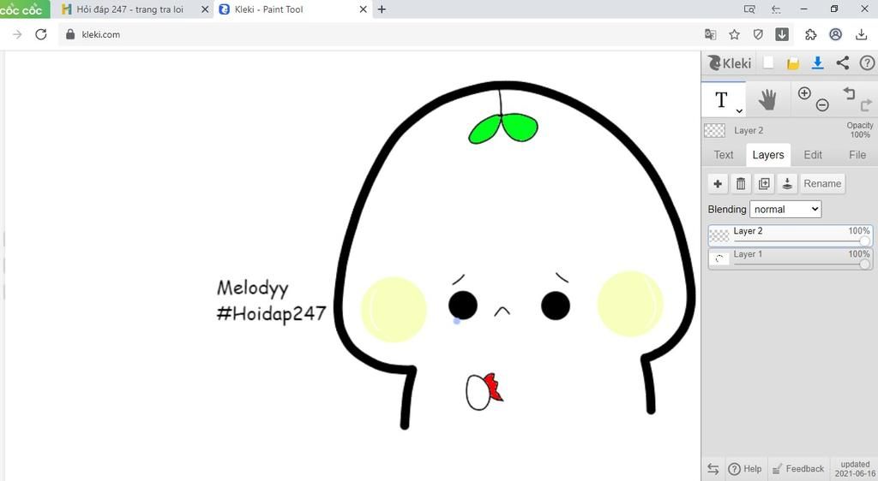Click the Kleki logo
Image resolution: width=878 pixels, height=481 pixels.
tap(729, 63)
